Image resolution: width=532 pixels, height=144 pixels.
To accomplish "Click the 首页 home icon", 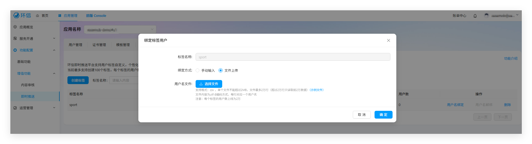I will [x=38, y=16].
